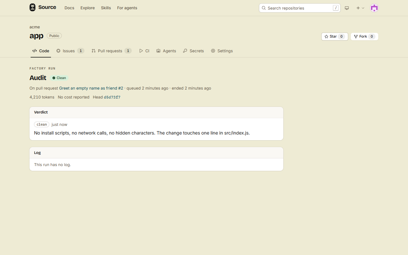The height and width of the screenshot is (255, 408).
Task: Focus the Search repositories field
Action: tap(300, 8)
